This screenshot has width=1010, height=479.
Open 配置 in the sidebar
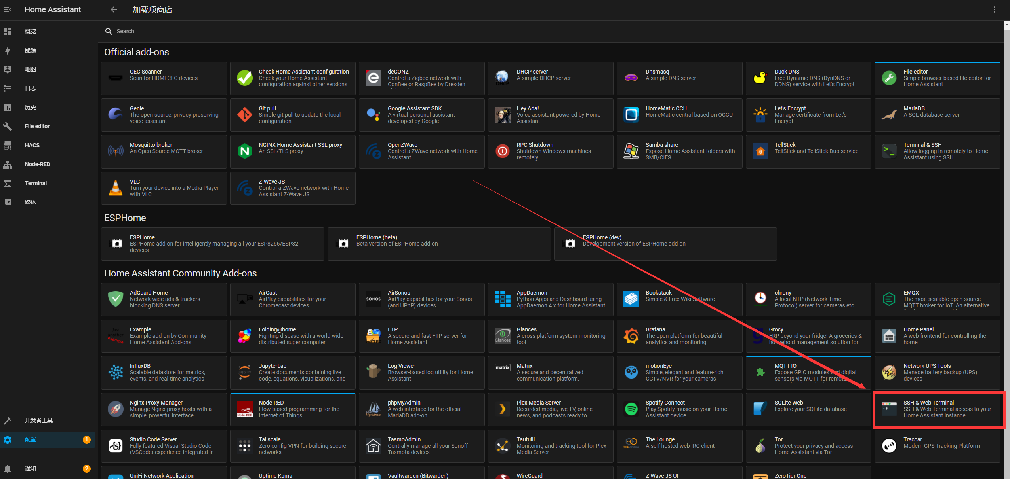tap(48, 439)
